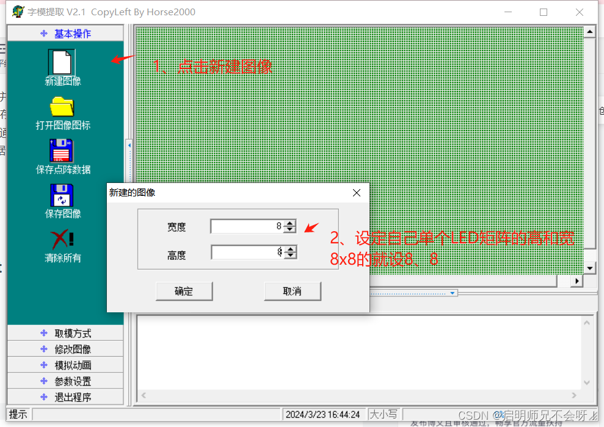Select 保存点阵数据 to save dot matrix data

pos(61,151)
